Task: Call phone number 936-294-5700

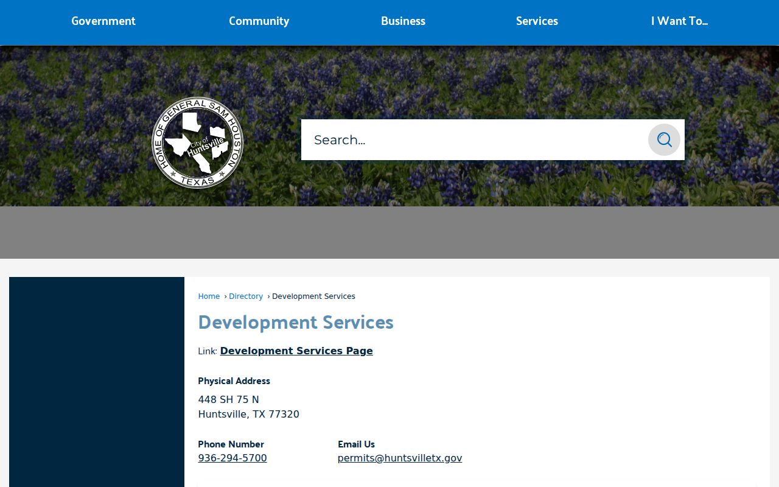Action: click(232, 458)
